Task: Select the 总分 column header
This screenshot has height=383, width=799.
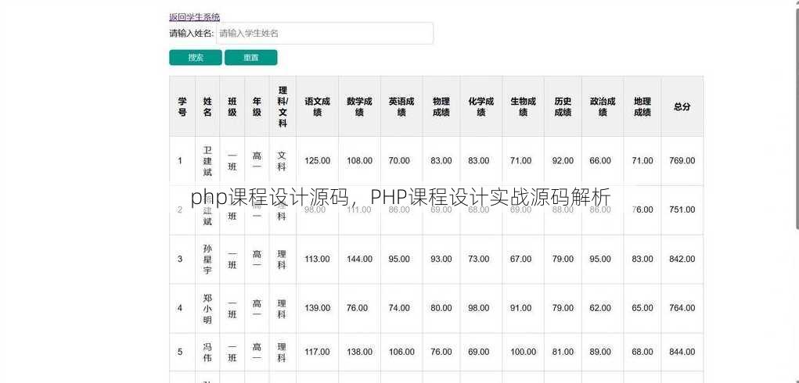Action: click(682, 107)
